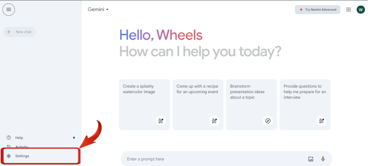Open the Google apps grid
This screenshot has width=368, height=166.
(348, 9)
